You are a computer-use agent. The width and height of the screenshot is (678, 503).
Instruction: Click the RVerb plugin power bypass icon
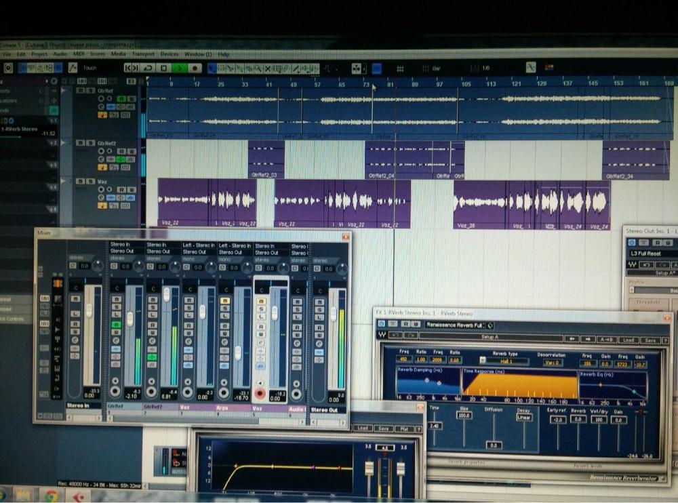(381, 323)
